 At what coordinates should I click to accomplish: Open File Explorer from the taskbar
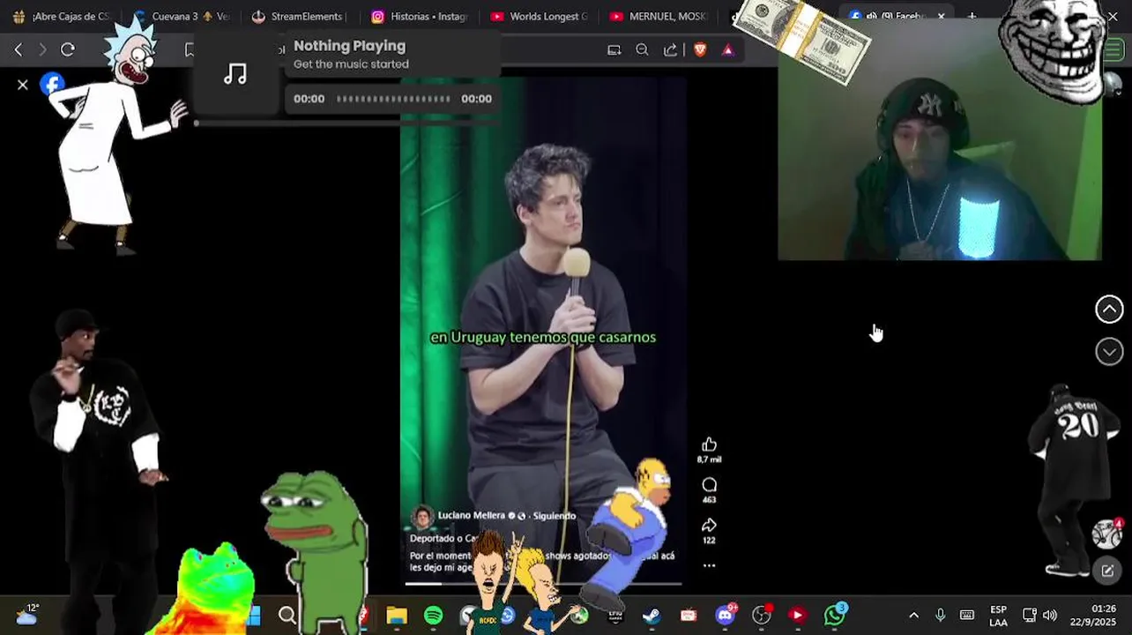(397, 615)
